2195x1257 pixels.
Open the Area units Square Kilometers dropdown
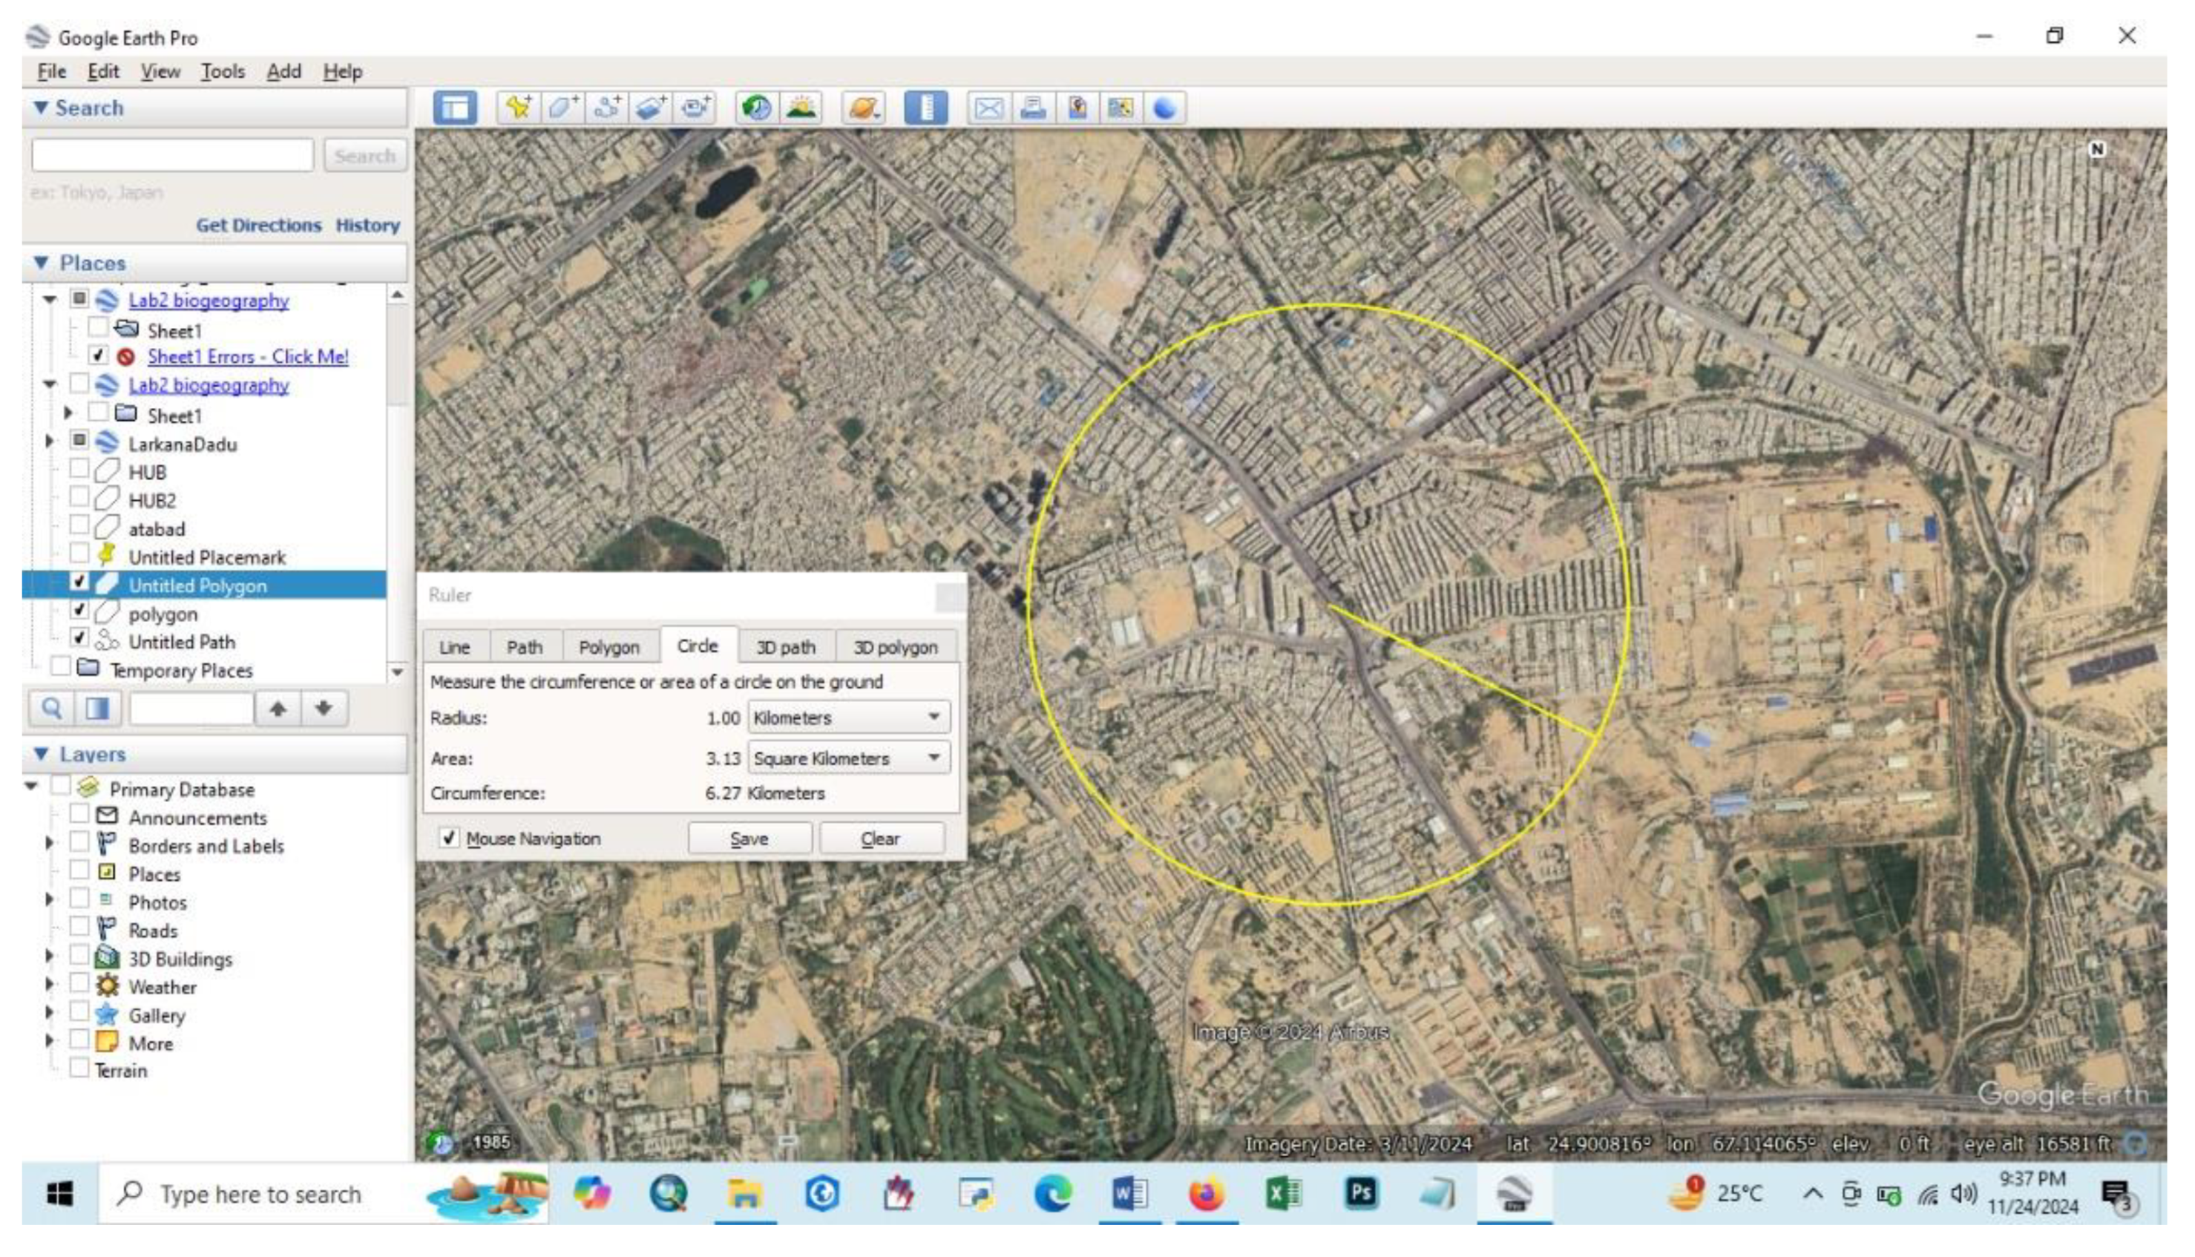click(848, 758)
